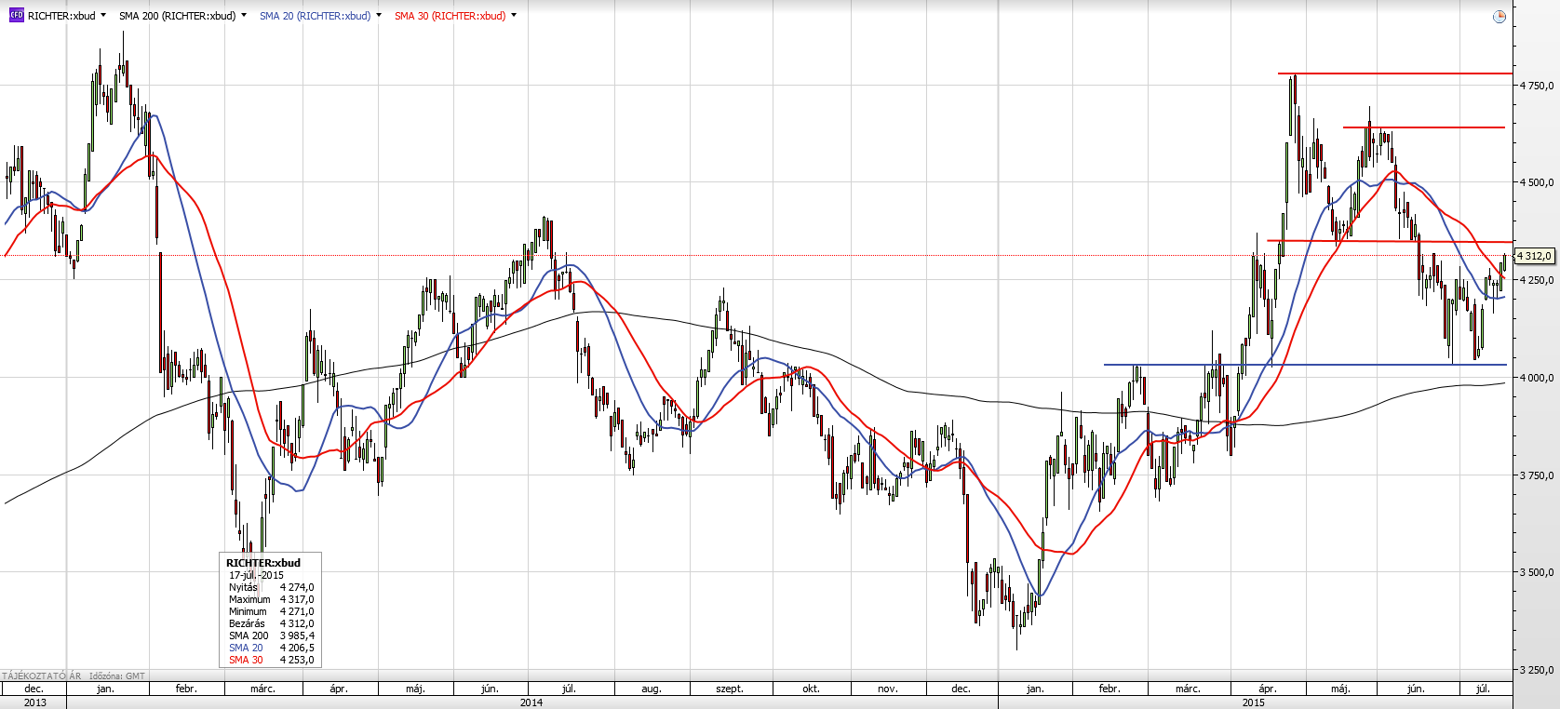1560x709 pixels.
Task: Click the febr. month label of 2015
Action: 1109,689
